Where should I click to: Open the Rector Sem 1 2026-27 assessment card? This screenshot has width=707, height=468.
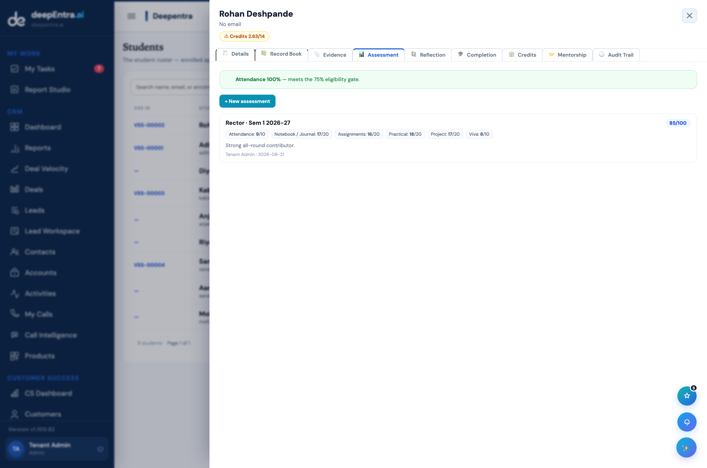458,138
